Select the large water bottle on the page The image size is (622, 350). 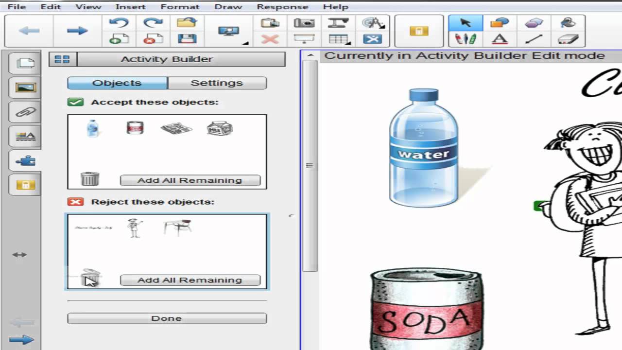(x=424, y=147)
